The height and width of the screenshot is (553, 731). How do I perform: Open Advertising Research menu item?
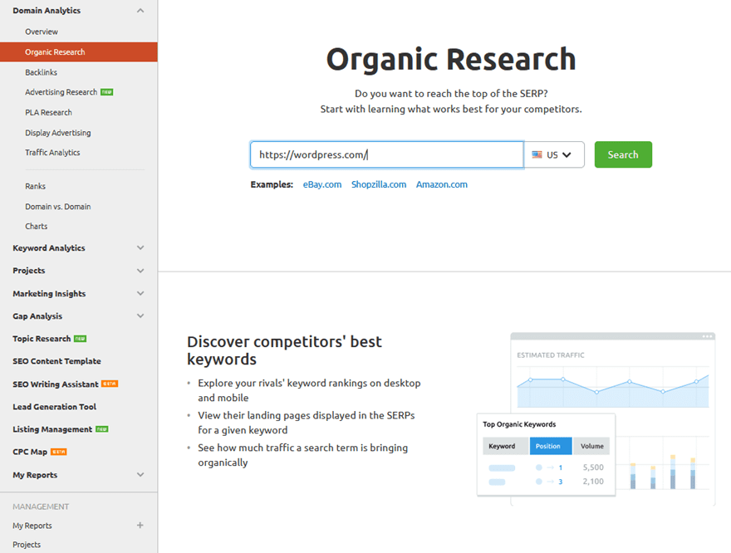61,92
